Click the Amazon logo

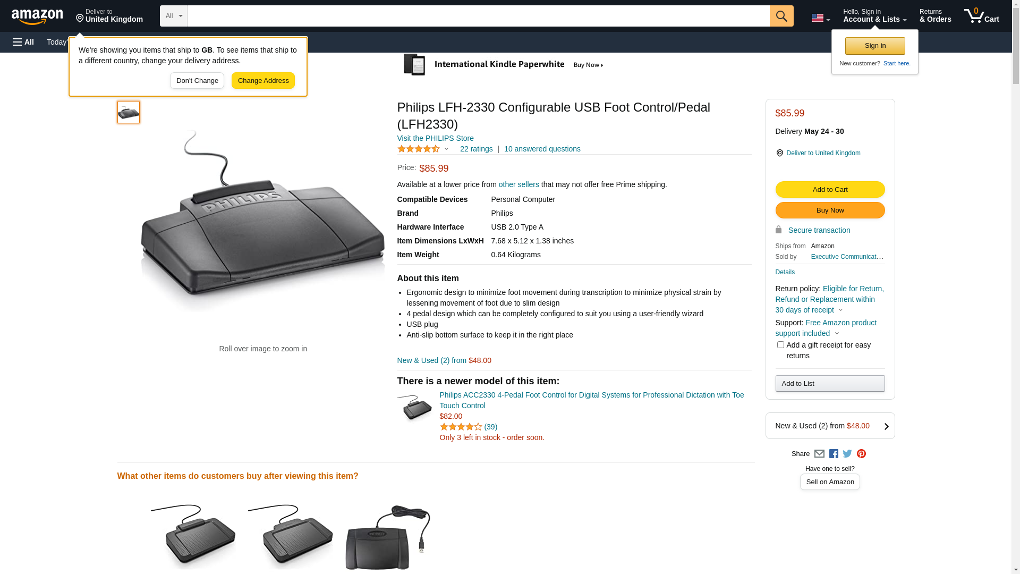coord(37,16)
